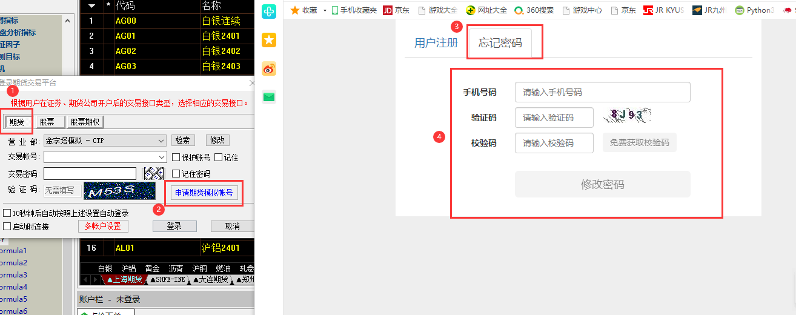This screenshot has width=796, height=315.
Task: Open the table header dropdown triangle
Action: click(91, 6)
